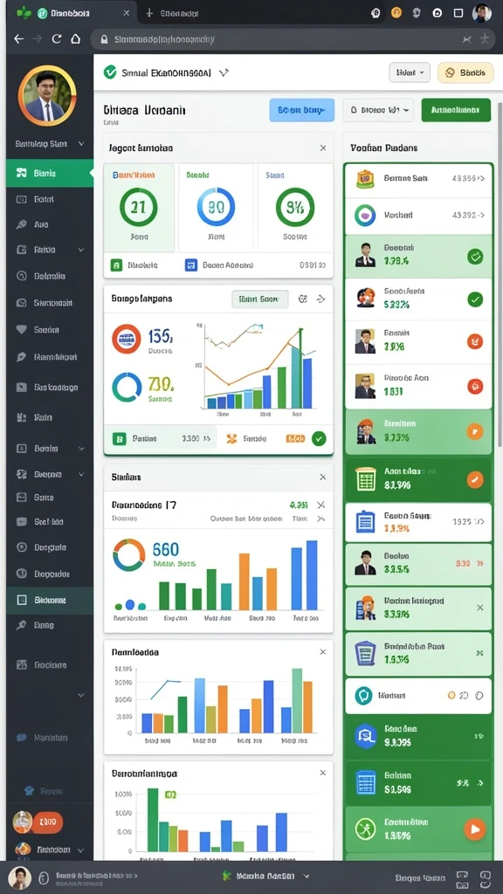503x894 pixels.
Task: Open the dropdown between the blue and green buttons
Action: coord(377,109)
